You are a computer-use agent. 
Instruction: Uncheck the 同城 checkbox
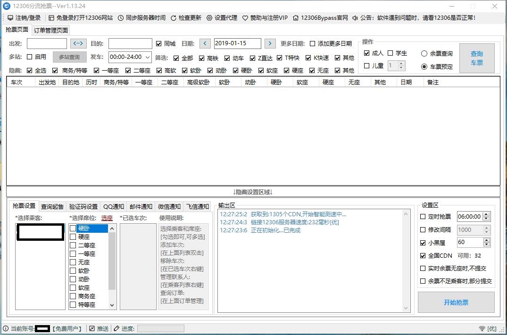pyautogui.click(x=159, y=44)
